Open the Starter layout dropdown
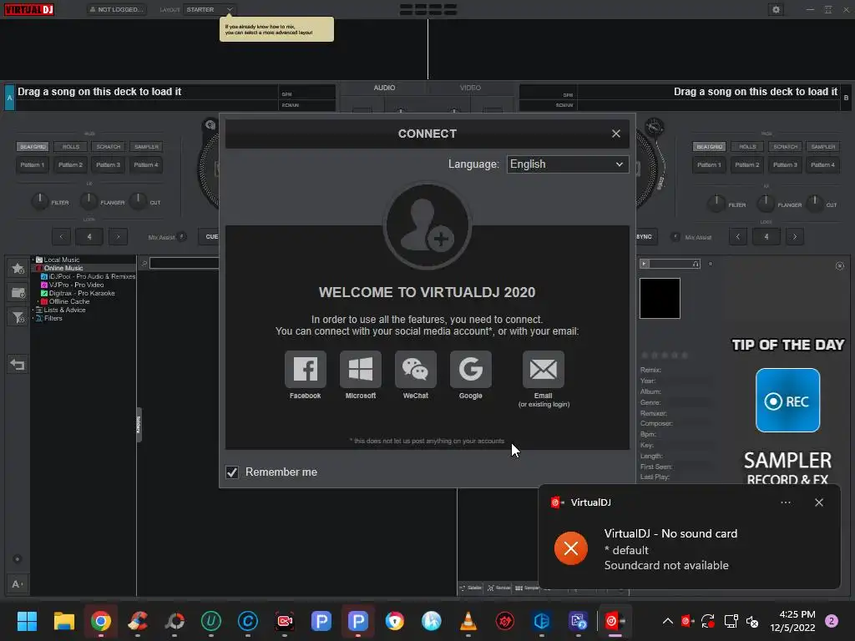Image resolution: width=855 pixels, height=641 pixels. click(210, 9)
